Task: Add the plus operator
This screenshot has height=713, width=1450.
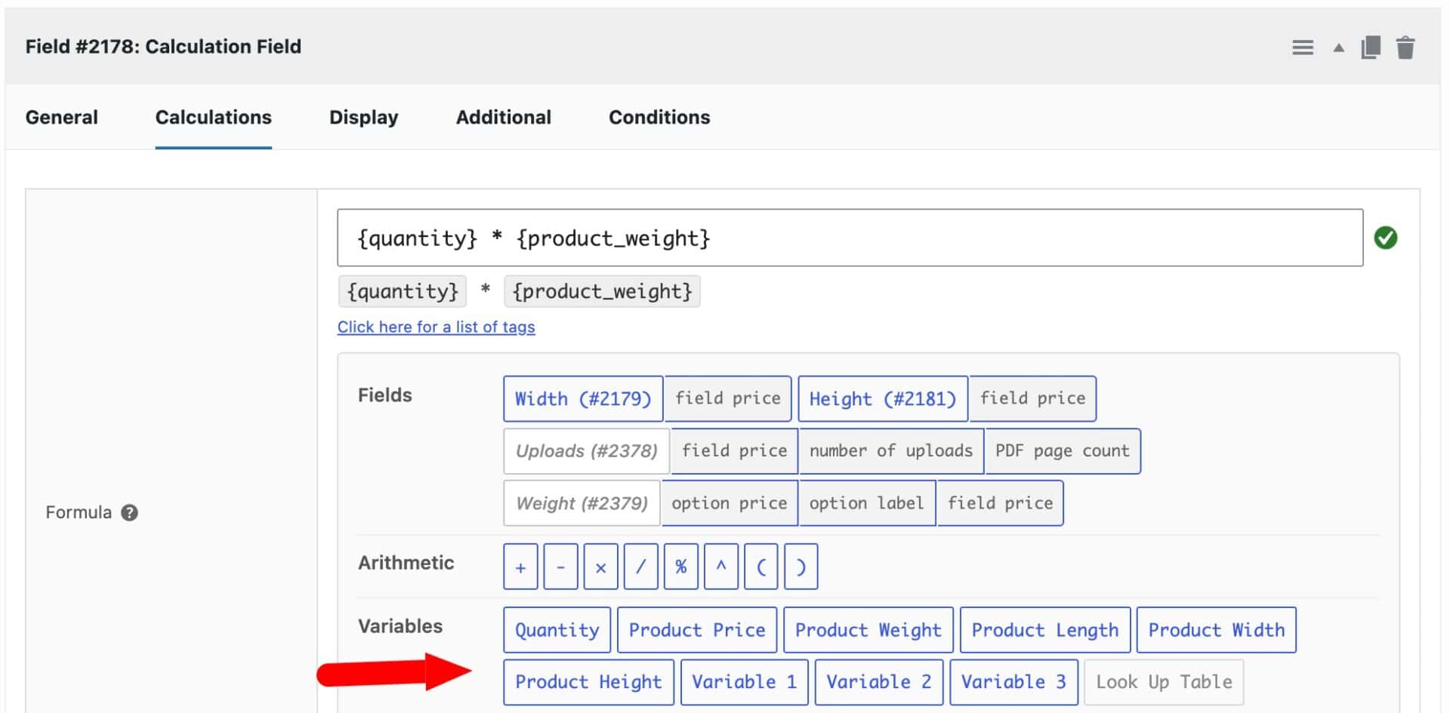Action: (x=520, y=567)
